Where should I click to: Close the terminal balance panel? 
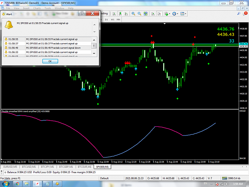point(2,171)
